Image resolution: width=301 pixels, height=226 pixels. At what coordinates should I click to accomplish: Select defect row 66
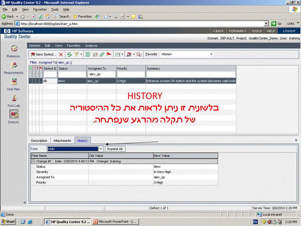(132, 81)
